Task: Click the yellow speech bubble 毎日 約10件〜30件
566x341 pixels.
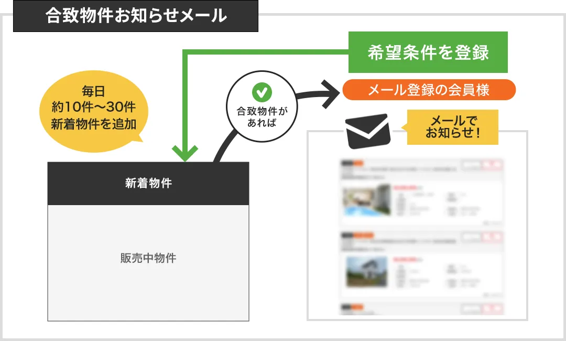Action: point(93,111)
